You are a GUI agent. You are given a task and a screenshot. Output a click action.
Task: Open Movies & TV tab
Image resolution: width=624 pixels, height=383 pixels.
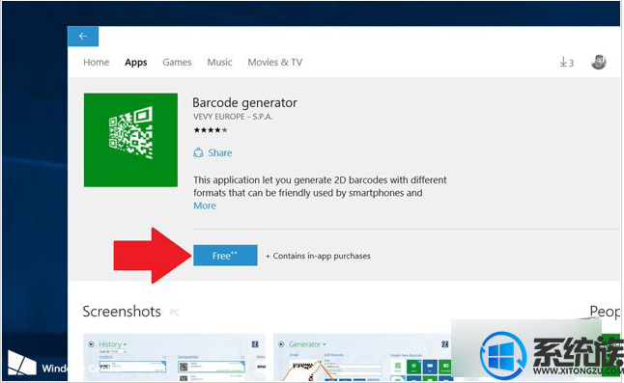275,63
